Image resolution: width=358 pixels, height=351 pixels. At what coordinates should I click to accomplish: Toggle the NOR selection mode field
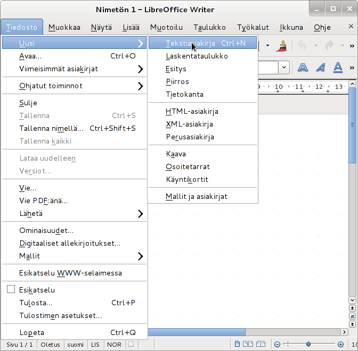(114, 345)
